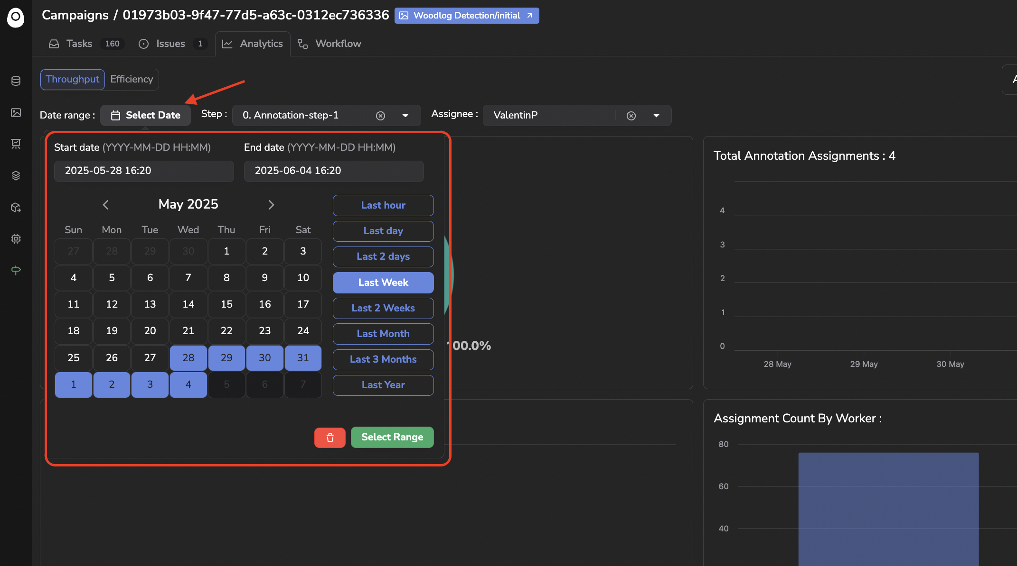
Task: Choose the Last 2 Weeks preset
Action: pyautogui.click(x=383, y=308)
